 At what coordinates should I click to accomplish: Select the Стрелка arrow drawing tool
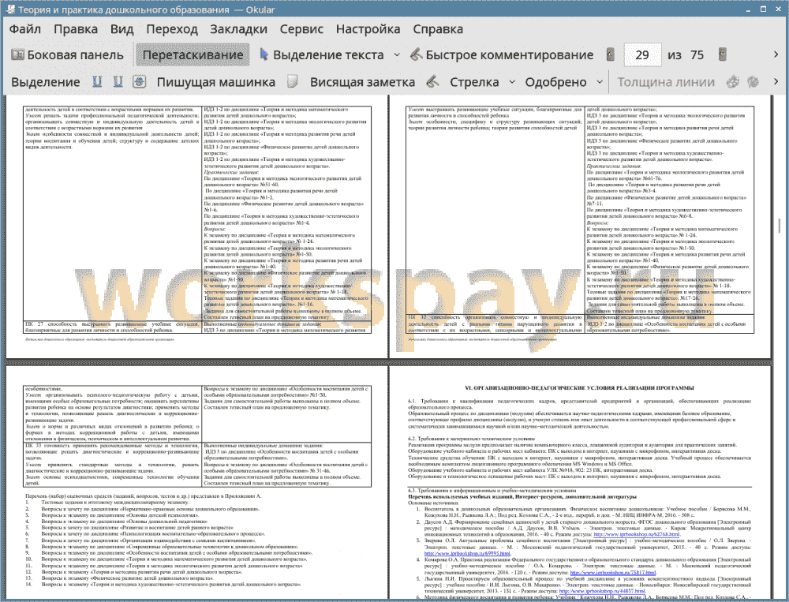click(x=474, y=82)
